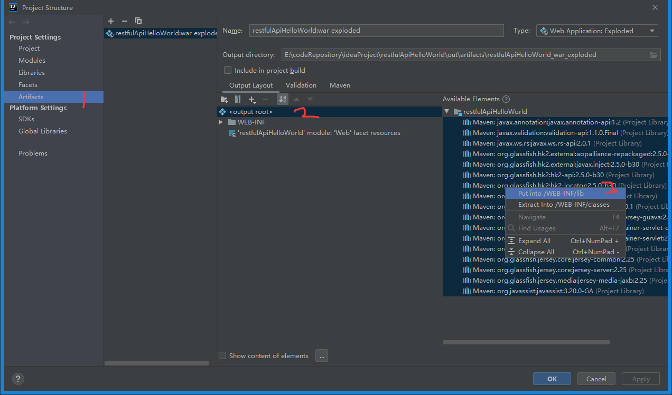Select Maven javax.ws.rs:javax.ws.rs-api:2.0.1 row
Screen dimensions: 672x395
(x=555, y=143)
